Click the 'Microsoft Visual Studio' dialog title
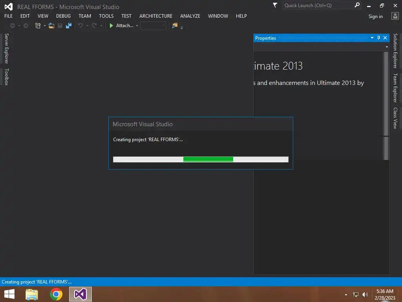 pos(143,124)
